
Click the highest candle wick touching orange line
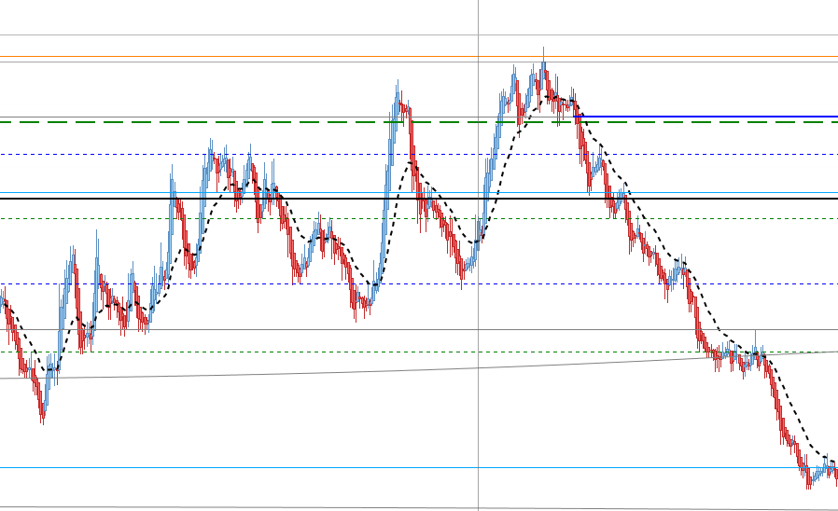click(x=543, y=59)
